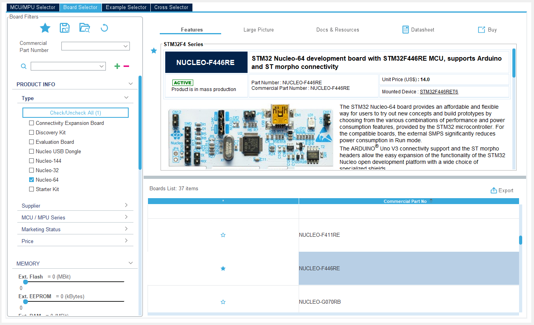Unstar the NUCLEO-F446RE board
The height and width of the screenshot is (325, 534).
click(223, 268)
